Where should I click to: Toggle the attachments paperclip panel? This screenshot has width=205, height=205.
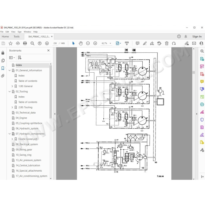tap(3, 76)
